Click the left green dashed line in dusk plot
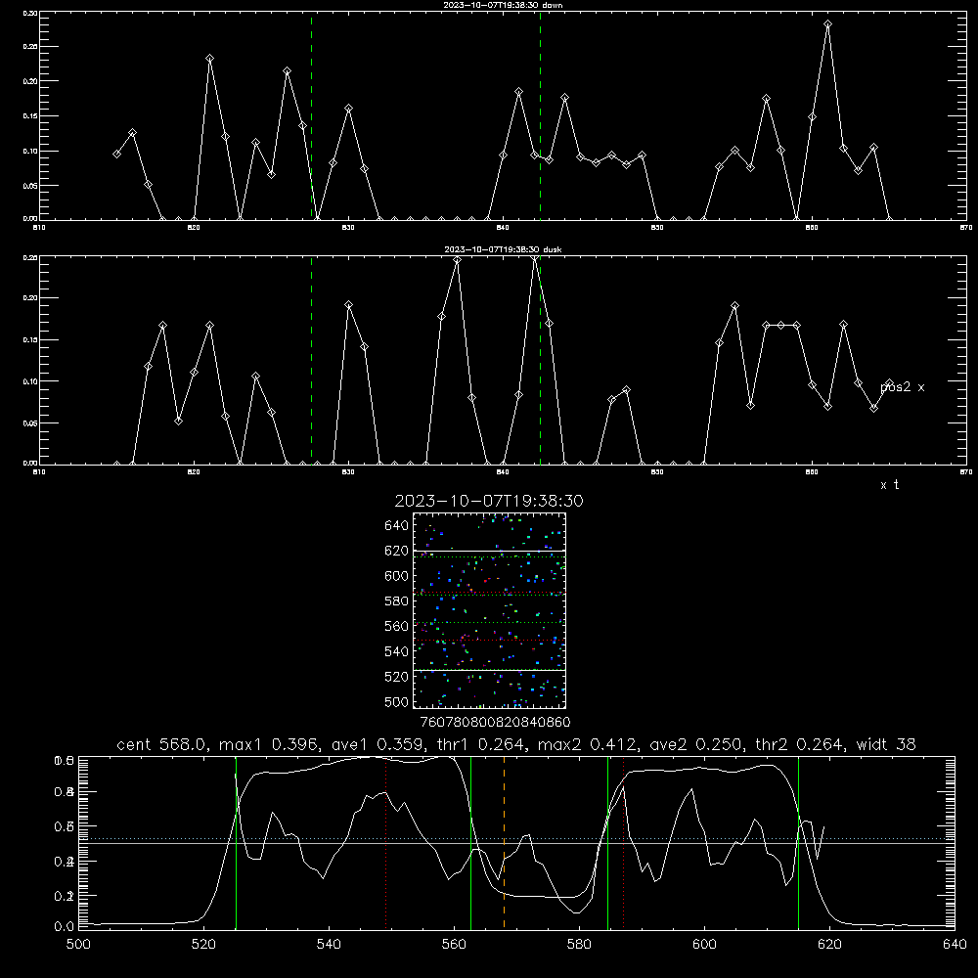This screenshot has width=978, height=978. point(312,361)
